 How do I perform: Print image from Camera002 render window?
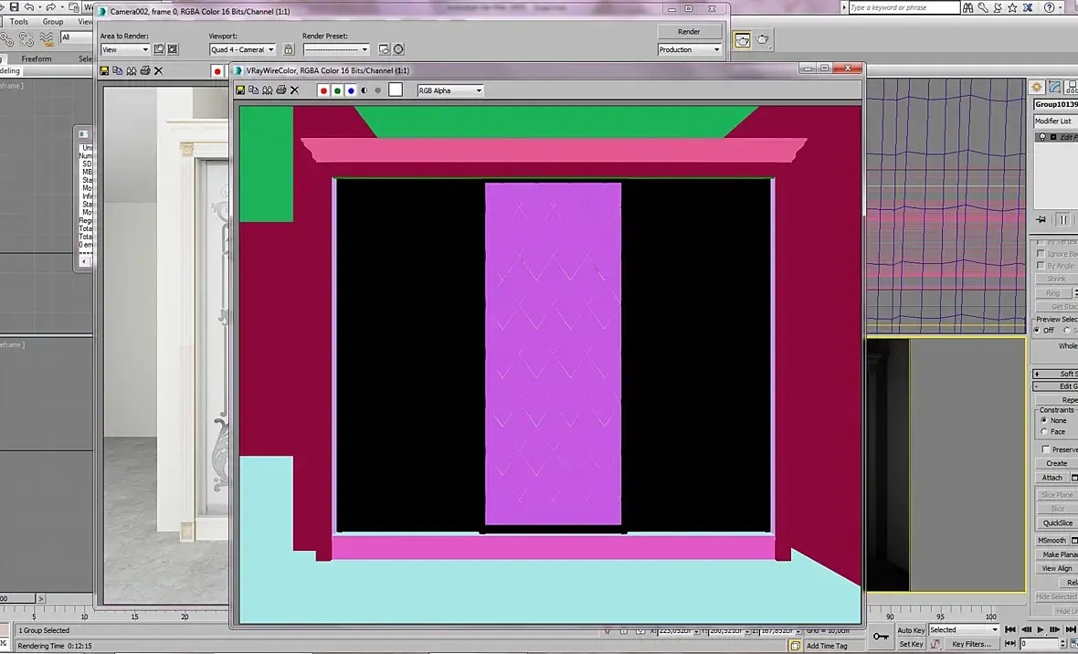[x=145, y=71]
